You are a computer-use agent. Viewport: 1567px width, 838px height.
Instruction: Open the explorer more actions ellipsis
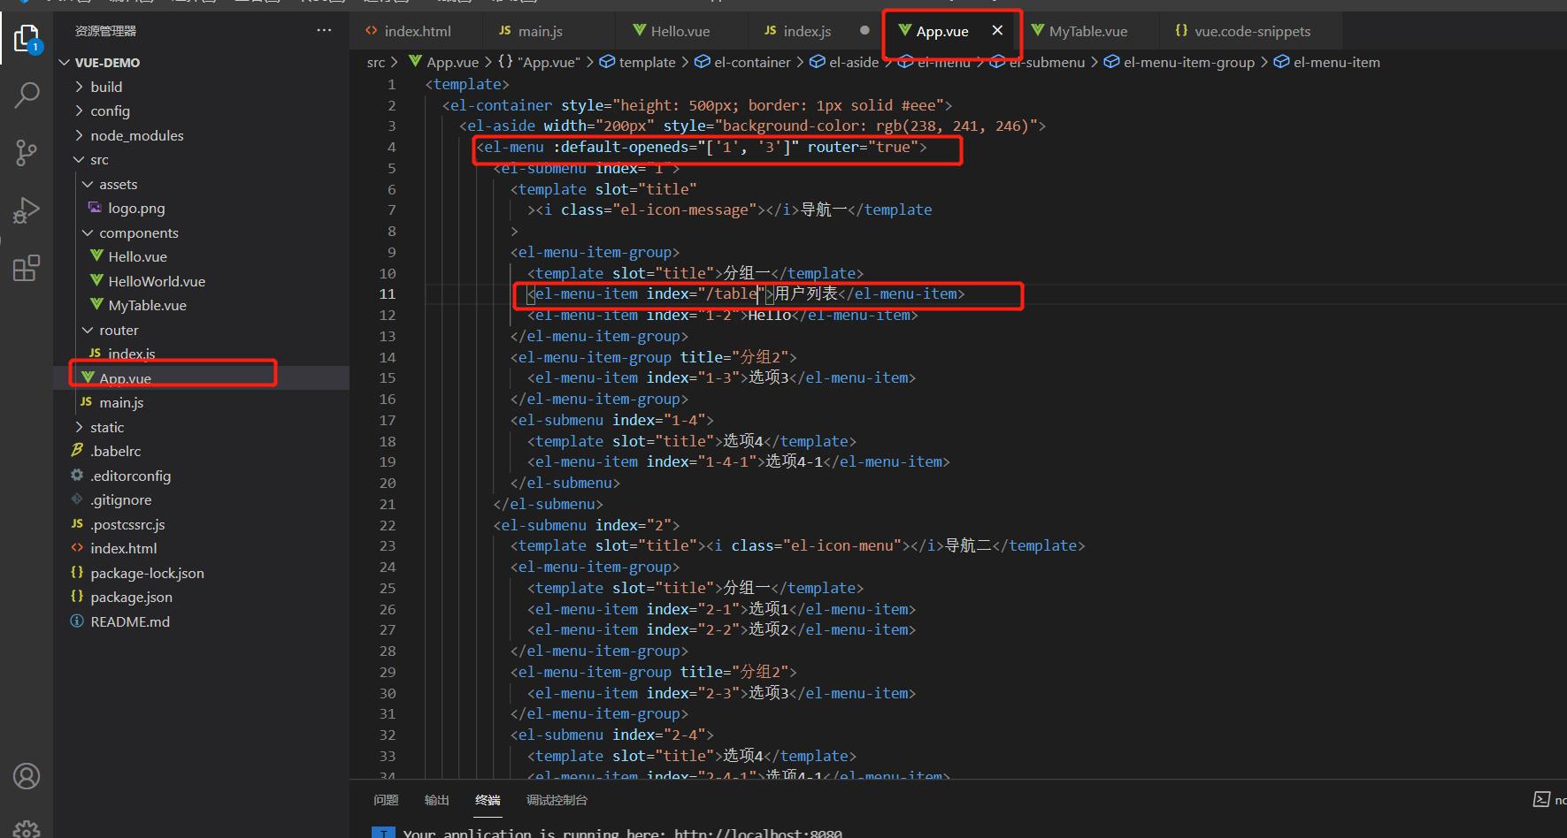tap(324, 31)
